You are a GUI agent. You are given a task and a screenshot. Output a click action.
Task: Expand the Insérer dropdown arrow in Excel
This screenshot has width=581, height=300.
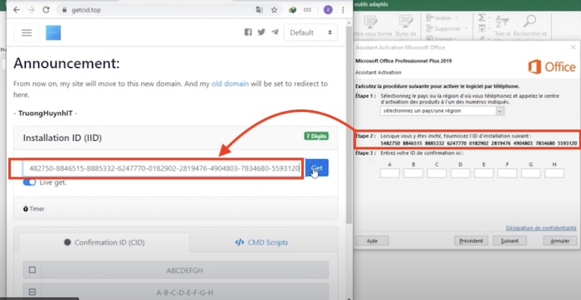(x=456, y=17)
